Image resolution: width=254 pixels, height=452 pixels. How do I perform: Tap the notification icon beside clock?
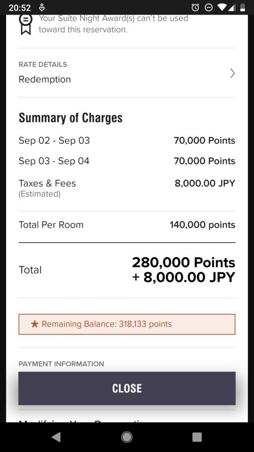point(42,8)
